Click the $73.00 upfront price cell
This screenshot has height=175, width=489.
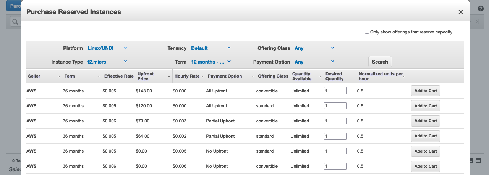click(x=143, y=121)
